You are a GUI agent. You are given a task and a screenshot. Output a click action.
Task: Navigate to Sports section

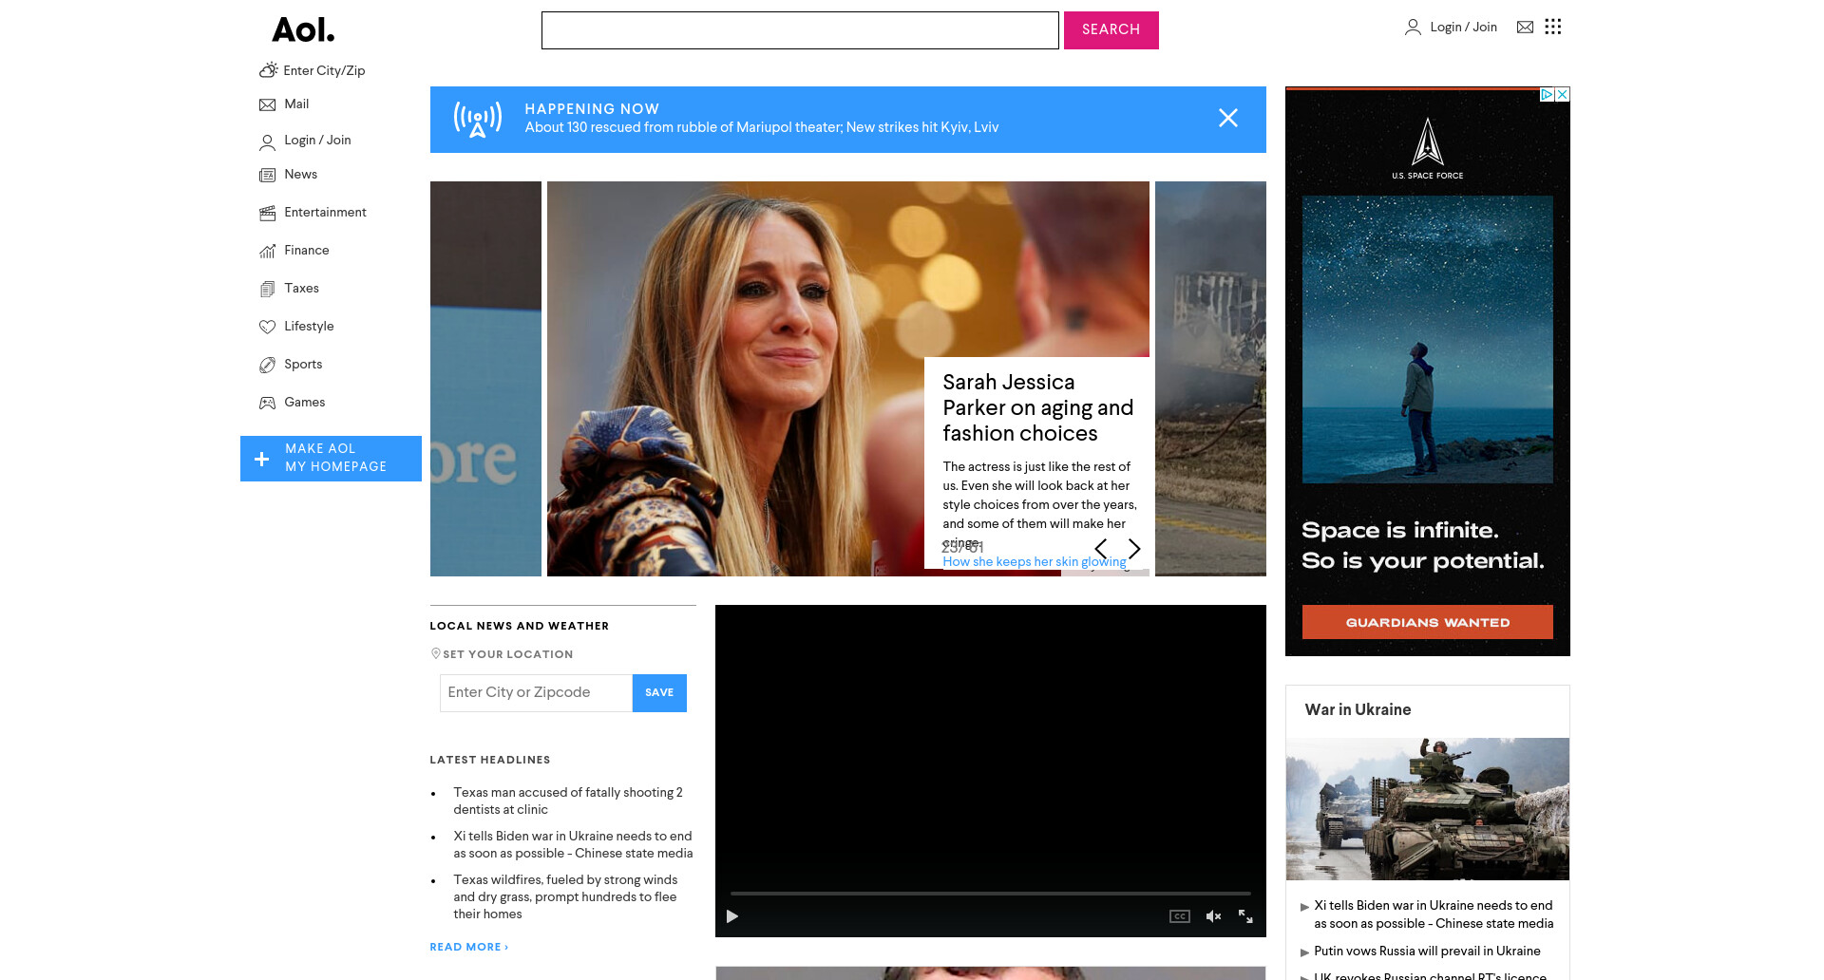tap(303, 365)
